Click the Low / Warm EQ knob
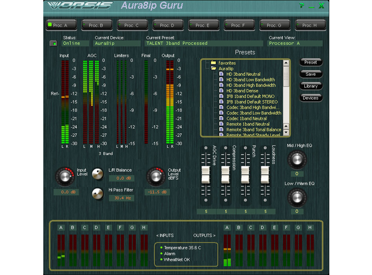The width and height of the screenshot is (372, 275). point(297,197)
